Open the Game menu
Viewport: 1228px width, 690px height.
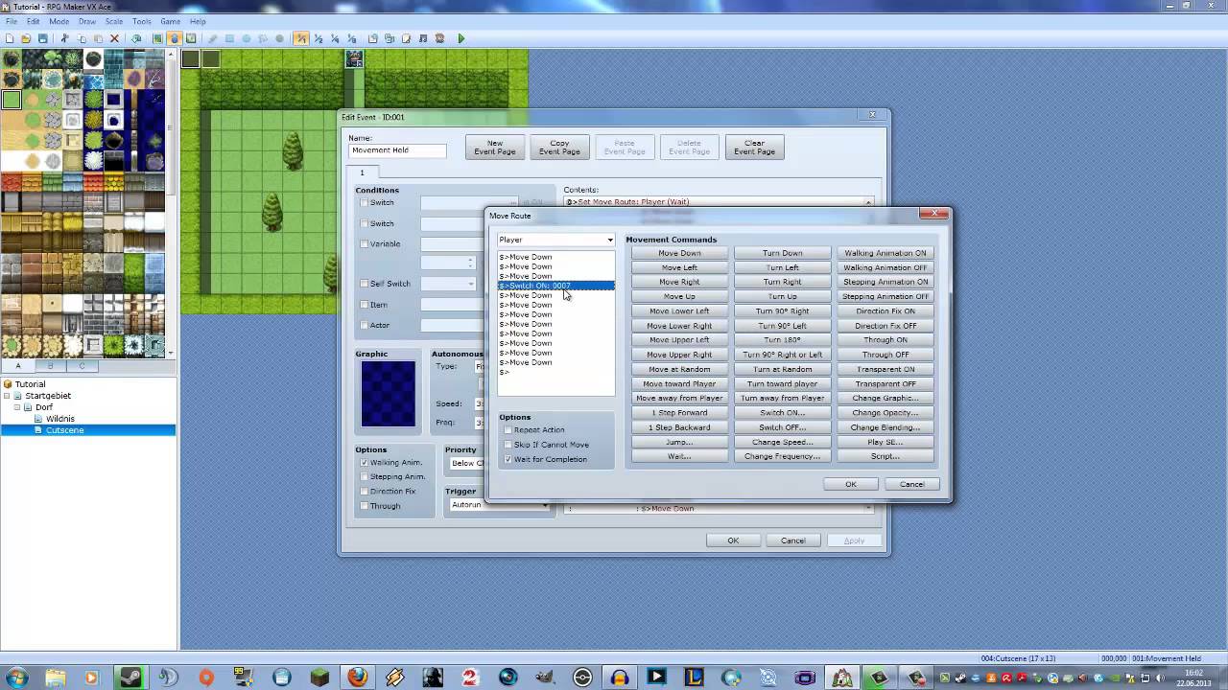coord(170,21)
